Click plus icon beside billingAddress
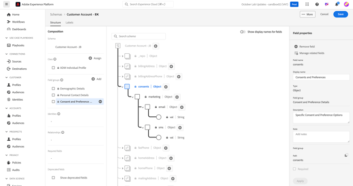 pyautogui.click(x=171, y=66)
